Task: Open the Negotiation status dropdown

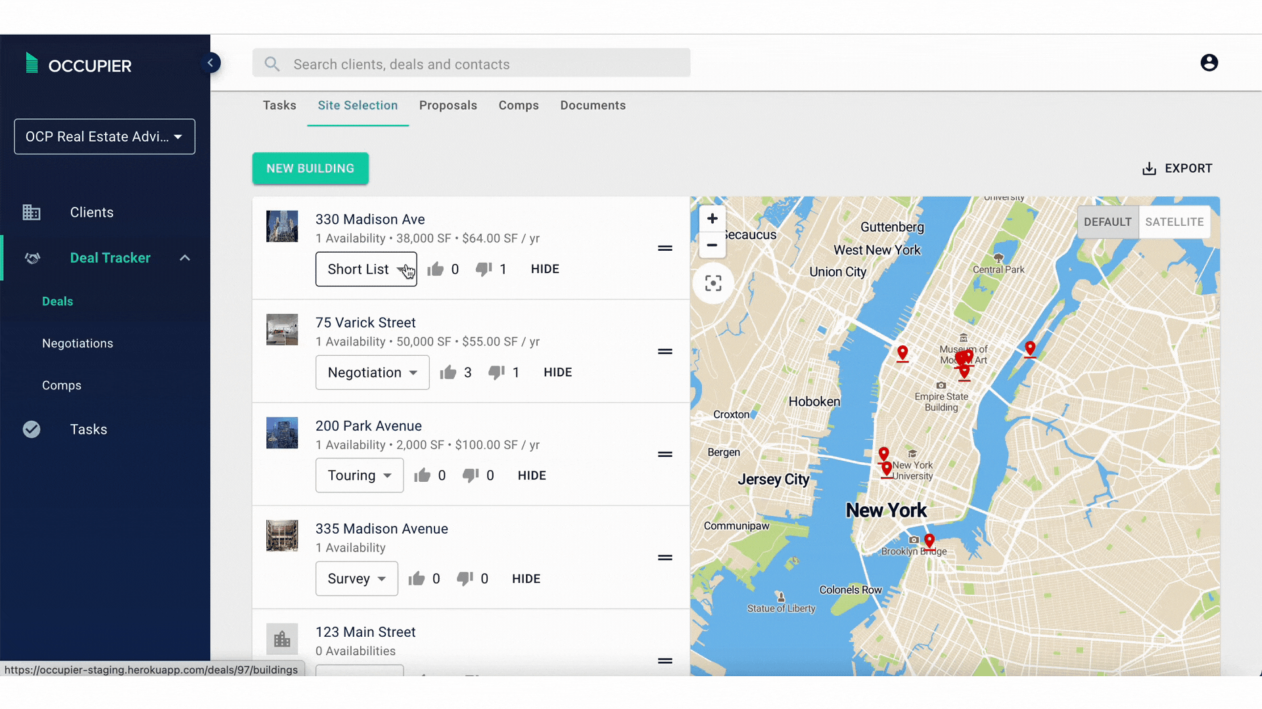Action: pyautogui.click(x=372, y=372)
